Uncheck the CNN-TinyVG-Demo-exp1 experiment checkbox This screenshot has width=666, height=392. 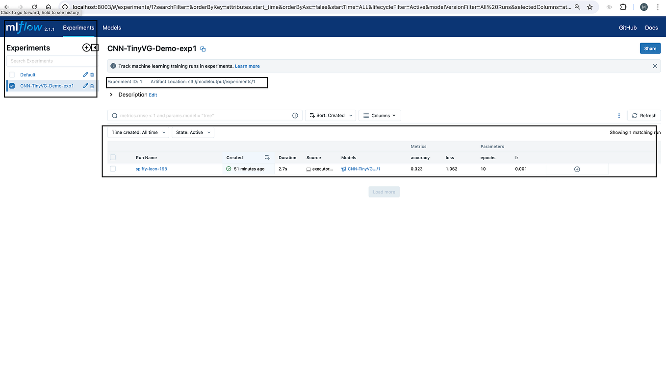pos(12,86)
